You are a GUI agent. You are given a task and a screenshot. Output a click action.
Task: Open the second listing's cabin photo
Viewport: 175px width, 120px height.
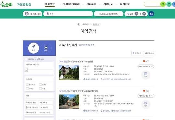pos(69,102)
